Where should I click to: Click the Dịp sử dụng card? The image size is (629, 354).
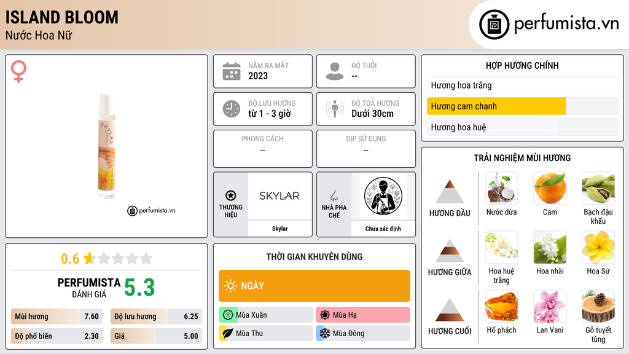click(x=366, y=149)
